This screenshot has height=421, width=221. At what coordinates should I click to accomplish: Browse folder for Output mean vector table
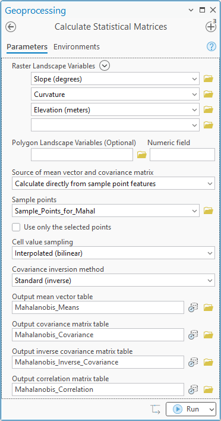click(x=209, y=307)
